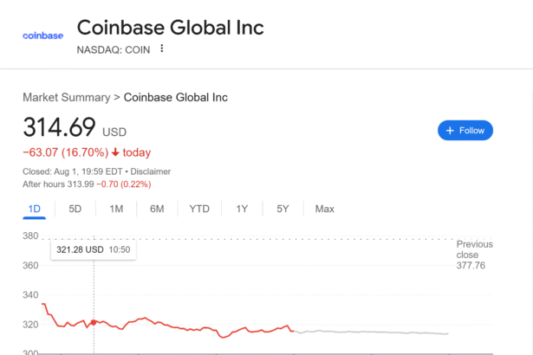Select the YTD chart tab
Viewport: 533px width, 355px height.
coord(199,209)
